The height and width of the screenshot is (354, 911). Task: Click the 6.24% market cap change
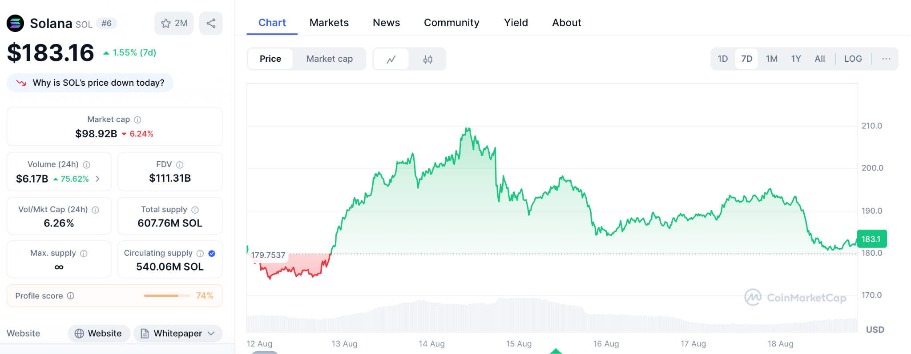137,134
